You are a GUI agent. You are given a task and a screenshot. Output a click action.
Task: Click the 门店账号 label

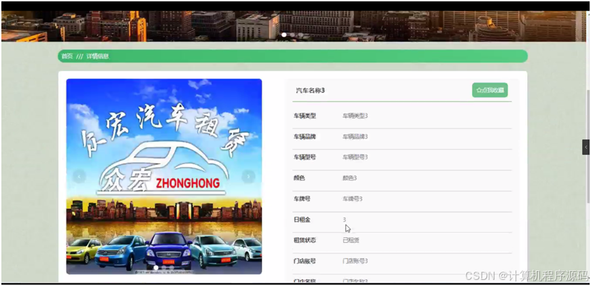[x=305, y=261]
